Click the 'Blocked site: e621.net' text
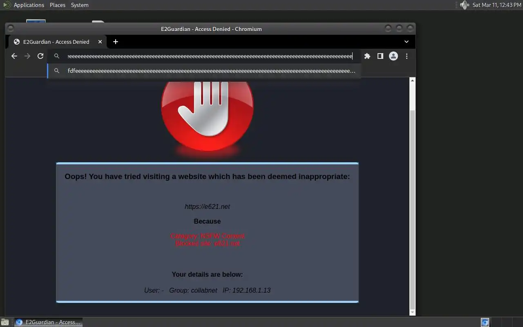This screenshot has width=523, height=327. [207, 243]
